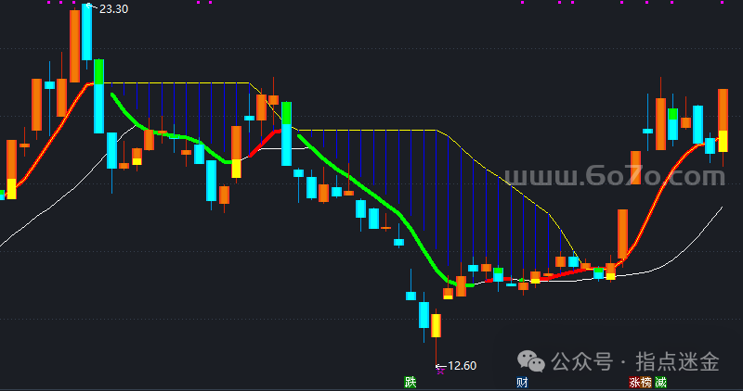
Task: Click the 12.60 low price label
Action: click(462, 365)
